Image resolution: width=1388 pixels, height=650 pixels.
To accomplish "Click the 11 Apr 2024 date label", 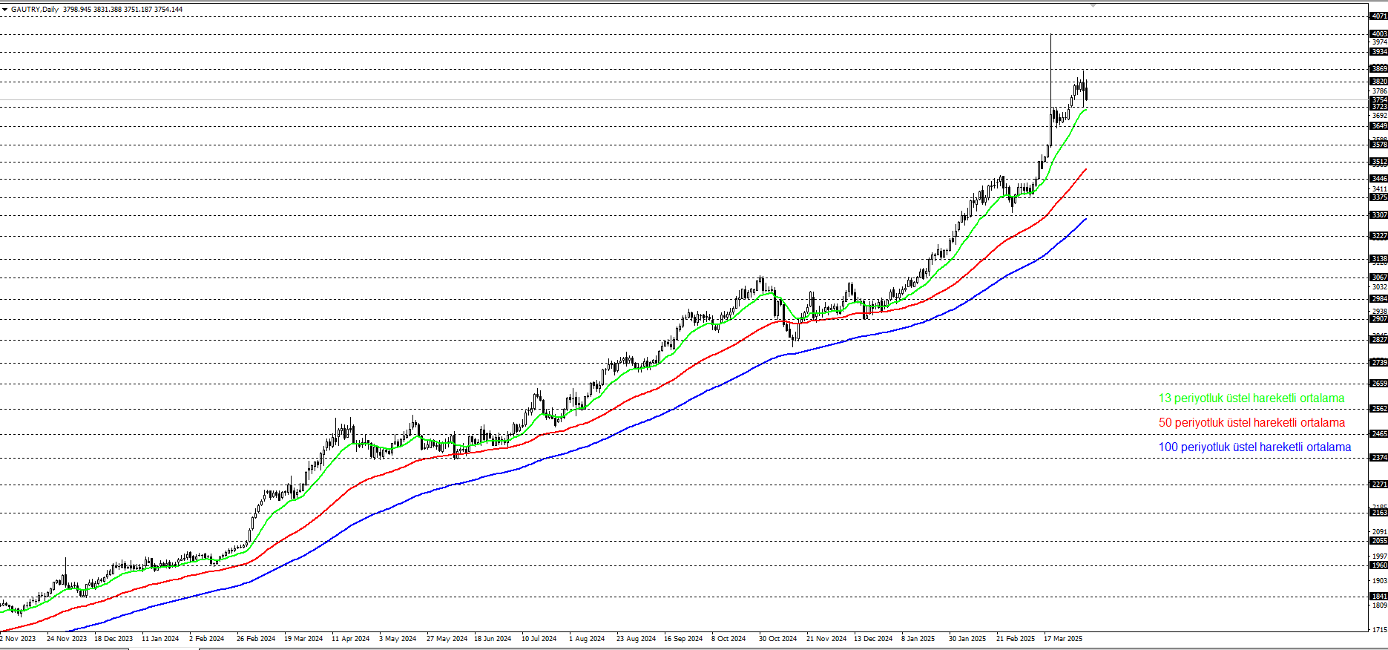I will coord(350,639).
